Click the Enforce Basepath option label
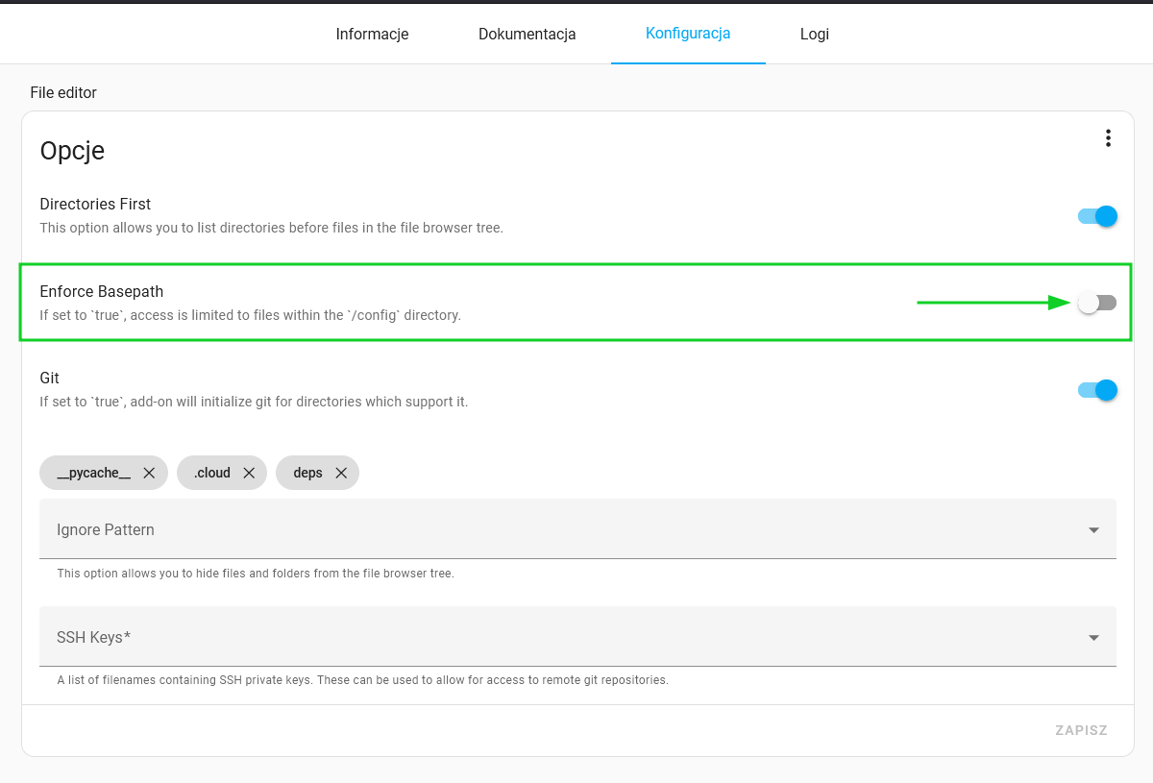Viewport: 1153px width, 783px height. pos(101,291)
